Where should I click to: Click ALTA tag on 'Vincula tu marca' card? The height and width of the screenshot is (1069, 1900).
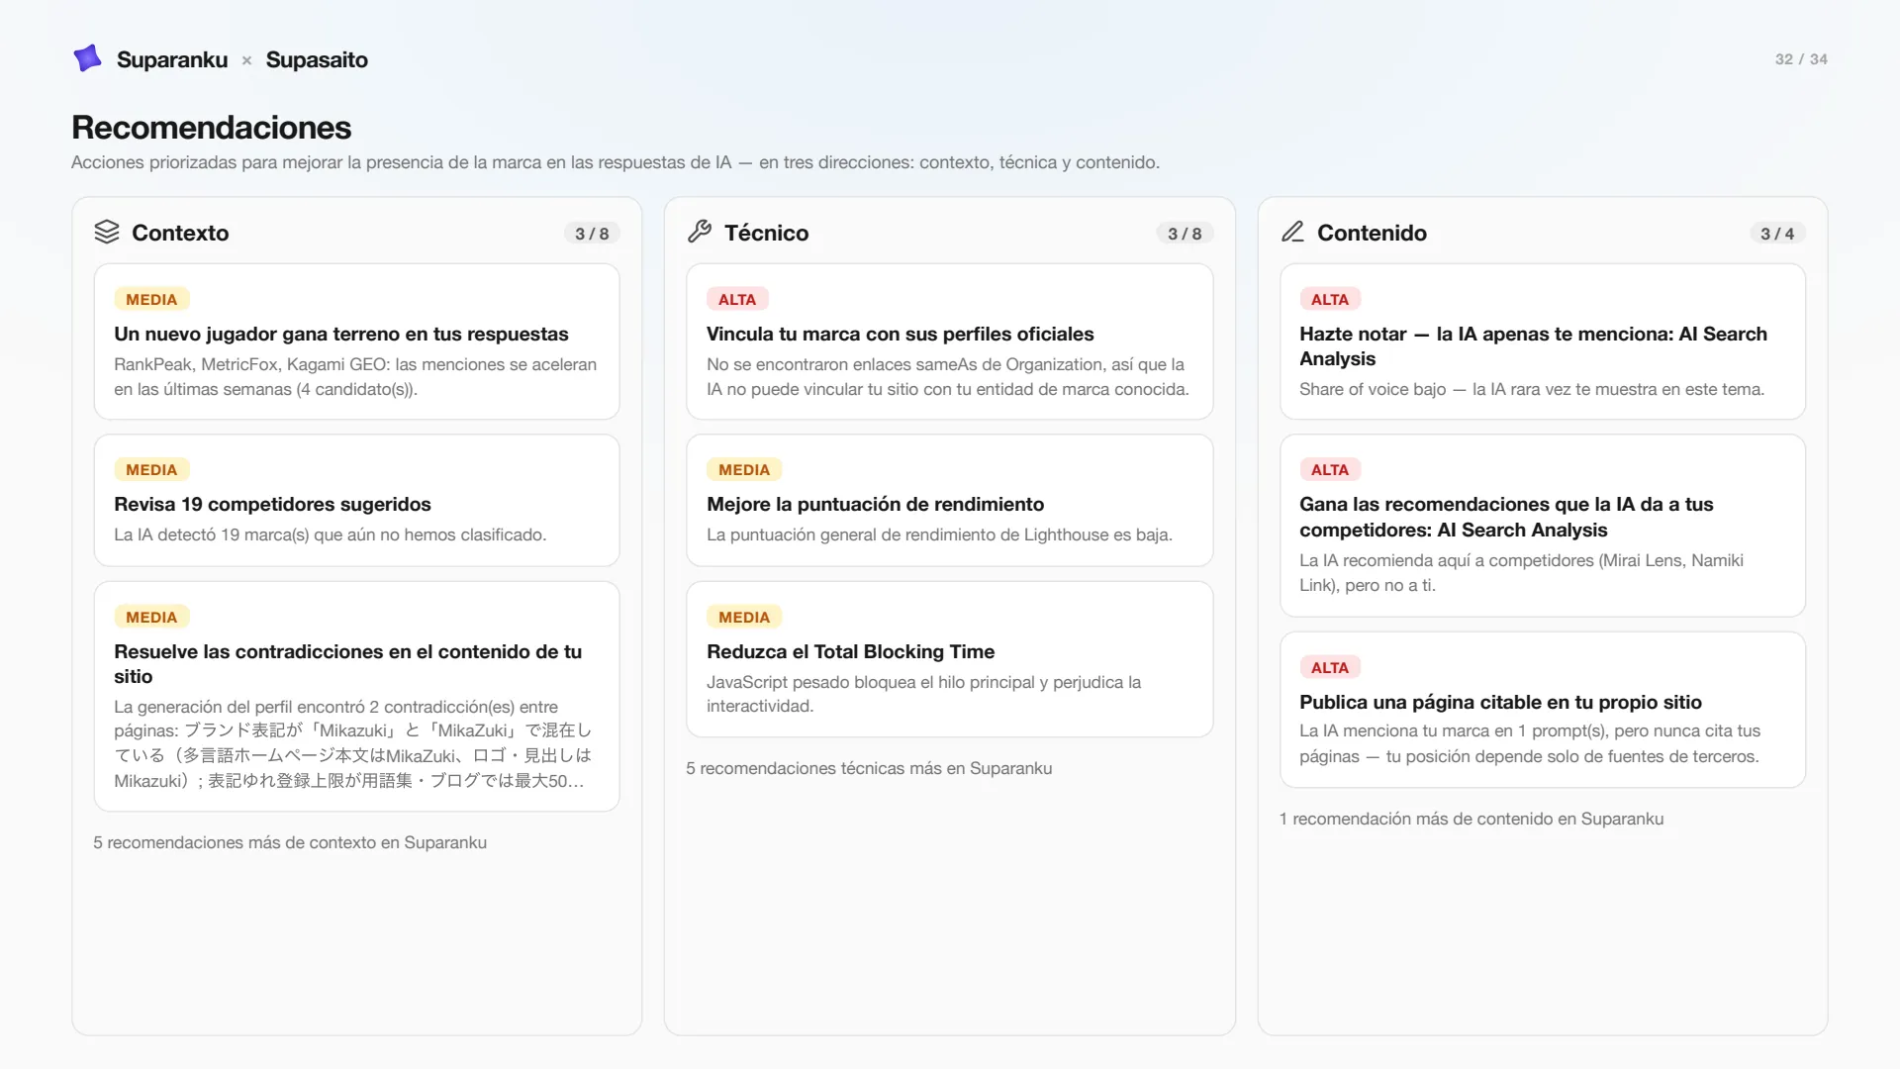pos(737,299)
